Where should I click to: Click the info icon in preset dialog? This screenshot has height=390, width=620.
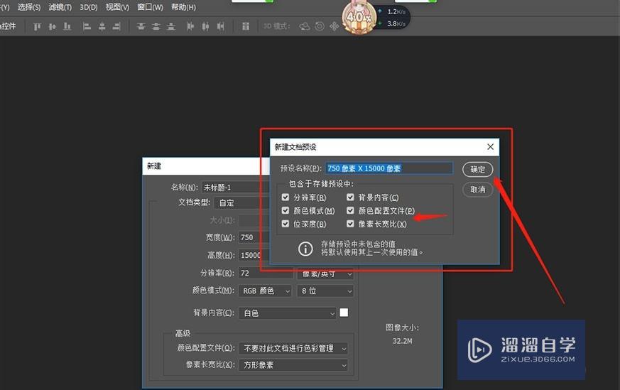point(305,249)
